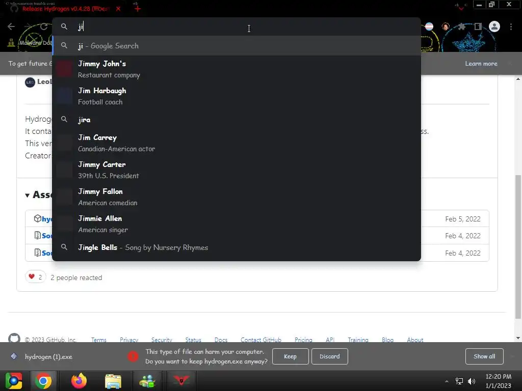Image resolution: width=522 pixels, height=391 pixels.
Task: Open the Pricing footer link
Action: pos(303,340)
